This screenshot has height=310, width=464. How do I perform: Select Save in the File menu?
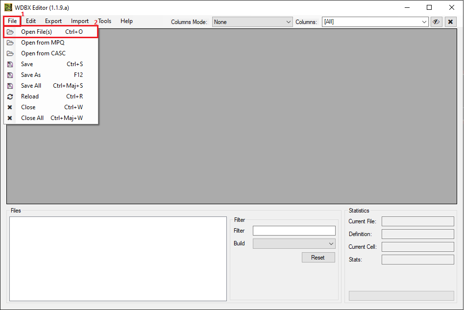pos(50,64)
